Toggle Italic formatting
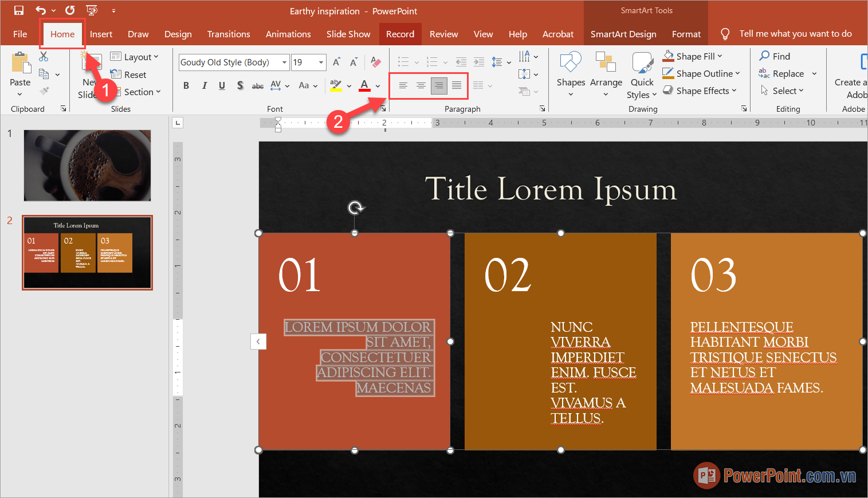 (x=204, y=85)
